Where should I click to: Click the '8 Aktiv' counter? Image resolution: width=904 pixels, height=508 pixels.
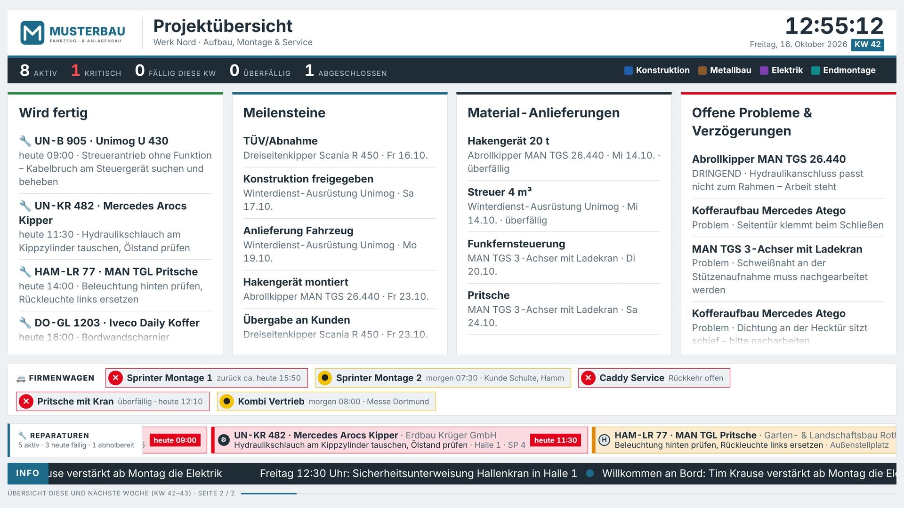click(38, 71)
